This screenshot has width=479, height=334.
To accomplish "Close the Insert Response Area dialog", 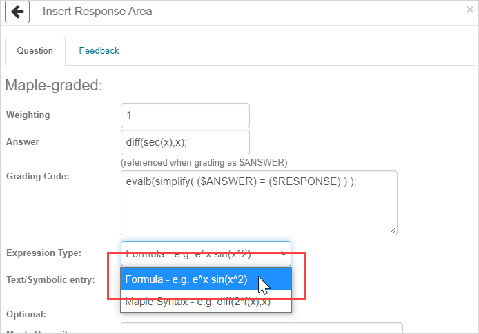I will tap(470, 10).
